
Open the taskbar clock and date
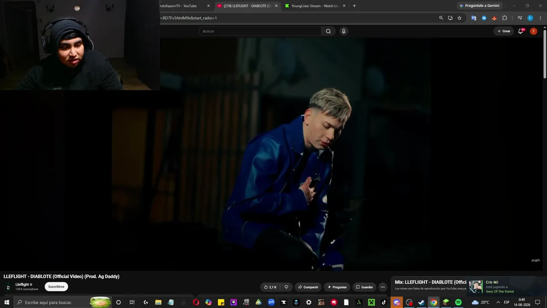[522, 302]
